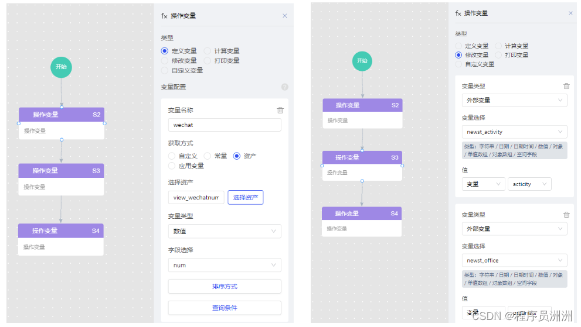Screen dimensions: 581x327
Task: Close the right 操作变量 panel
Action: tap(570, 13)
